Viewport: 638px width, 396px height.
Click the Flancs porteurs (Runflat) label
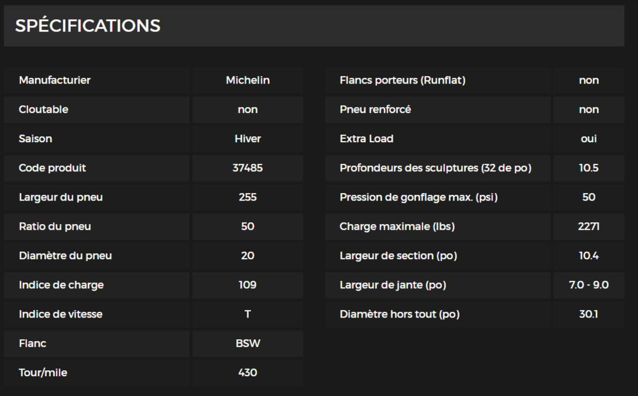click(403, 80)
